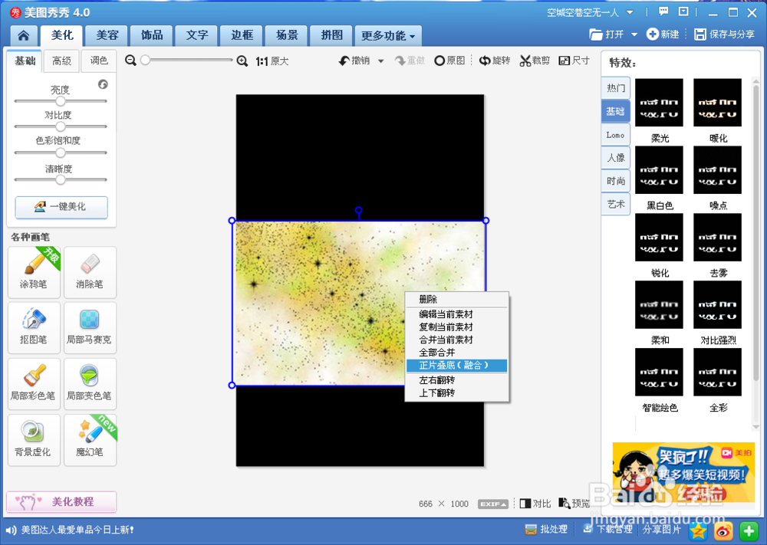
Task: Select the 消除笔 eraser tool
Action: coord(90,272)
